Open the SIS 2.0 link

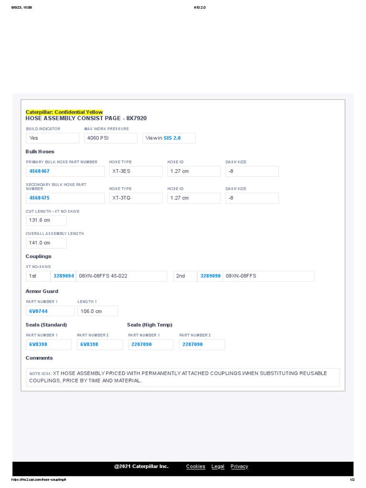pos(172,138)
